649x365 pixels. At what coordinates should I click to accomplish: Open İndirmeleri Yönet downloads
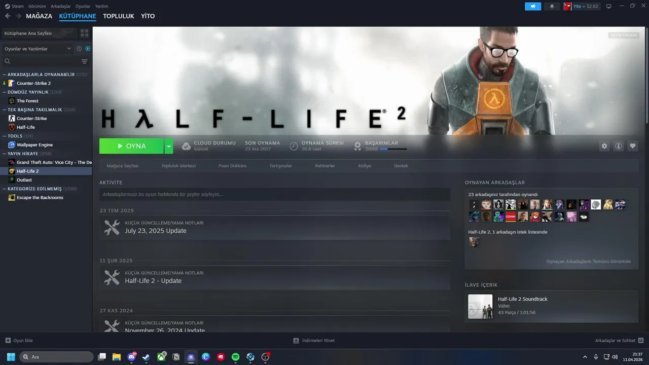pos(314,341)
